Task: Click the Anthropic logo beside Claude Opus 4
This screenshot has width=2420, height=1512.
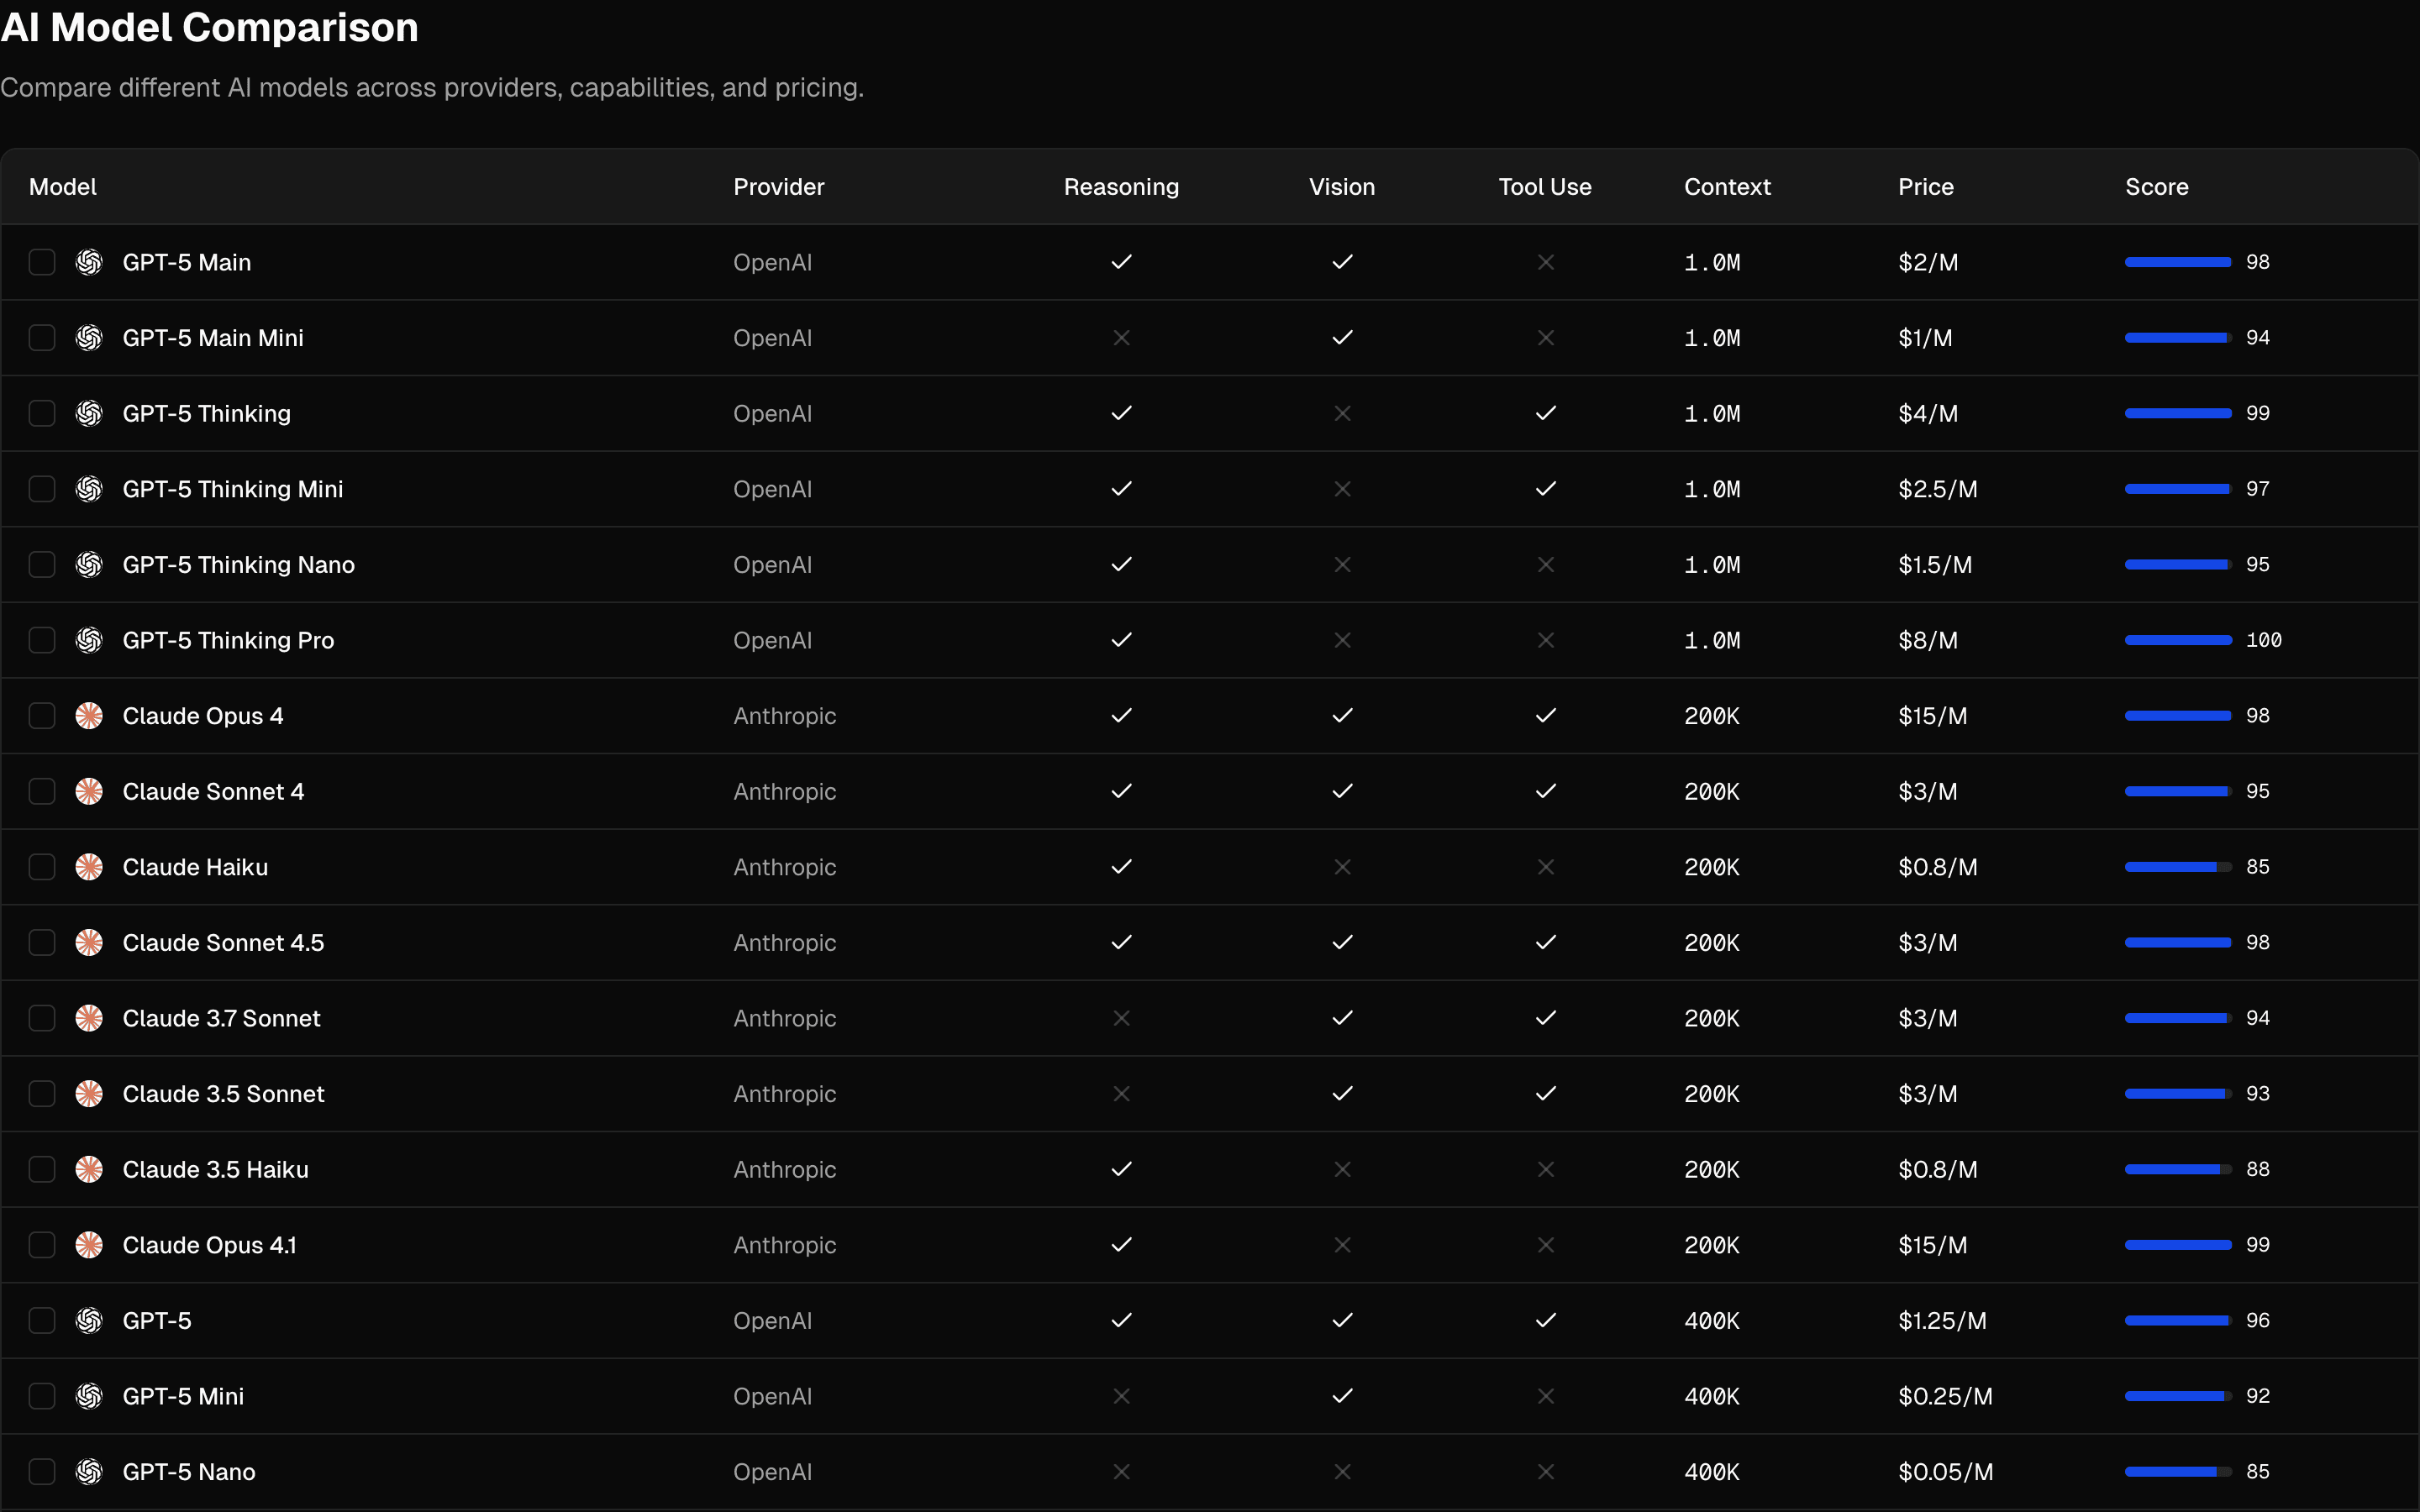Action: pyautogui.click(x=89, y=715)
